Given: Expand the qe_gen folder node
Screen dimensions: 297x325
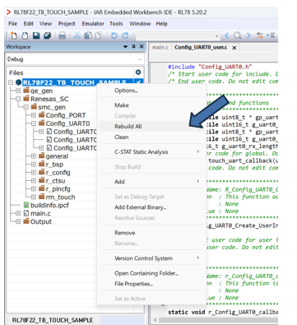Looking at the screenshot, I should pos(18,91).
